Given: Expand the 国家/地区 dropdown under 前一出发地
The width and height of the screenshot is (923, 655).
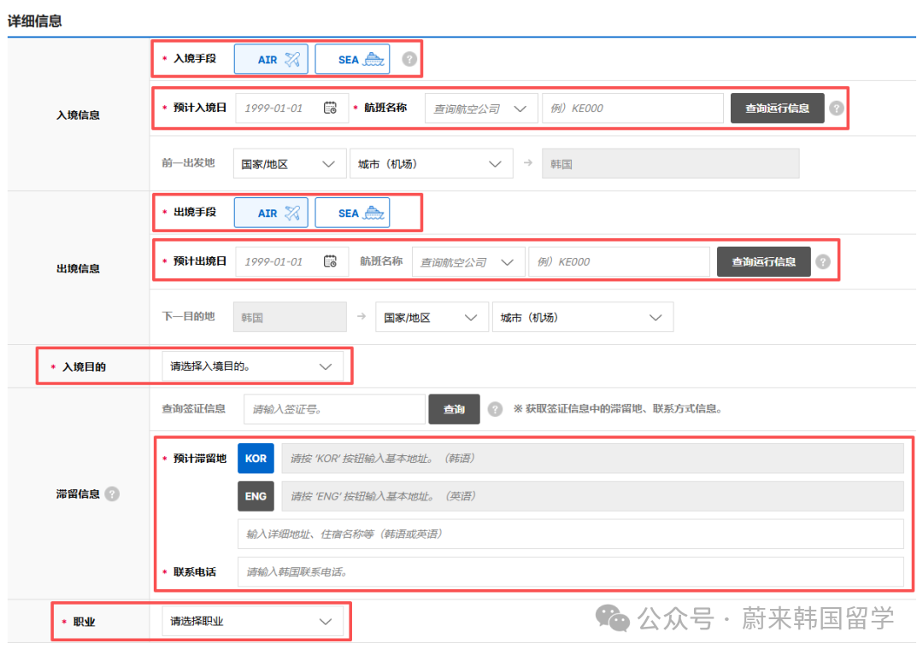Looking at the screenshot, I should pyautogui.click(x=289, y=163).
